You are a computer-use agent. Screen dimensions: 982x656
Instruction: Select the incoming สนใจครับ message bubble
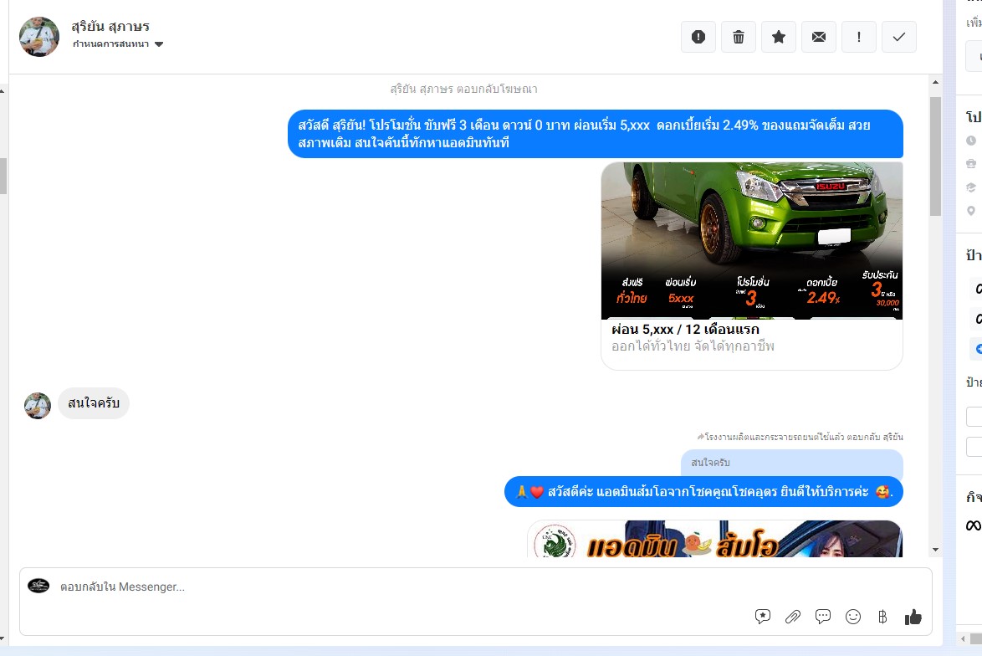[94, 402]
